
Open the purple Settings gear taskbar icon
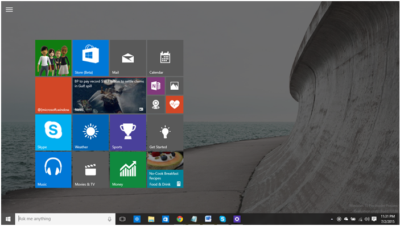237,219
